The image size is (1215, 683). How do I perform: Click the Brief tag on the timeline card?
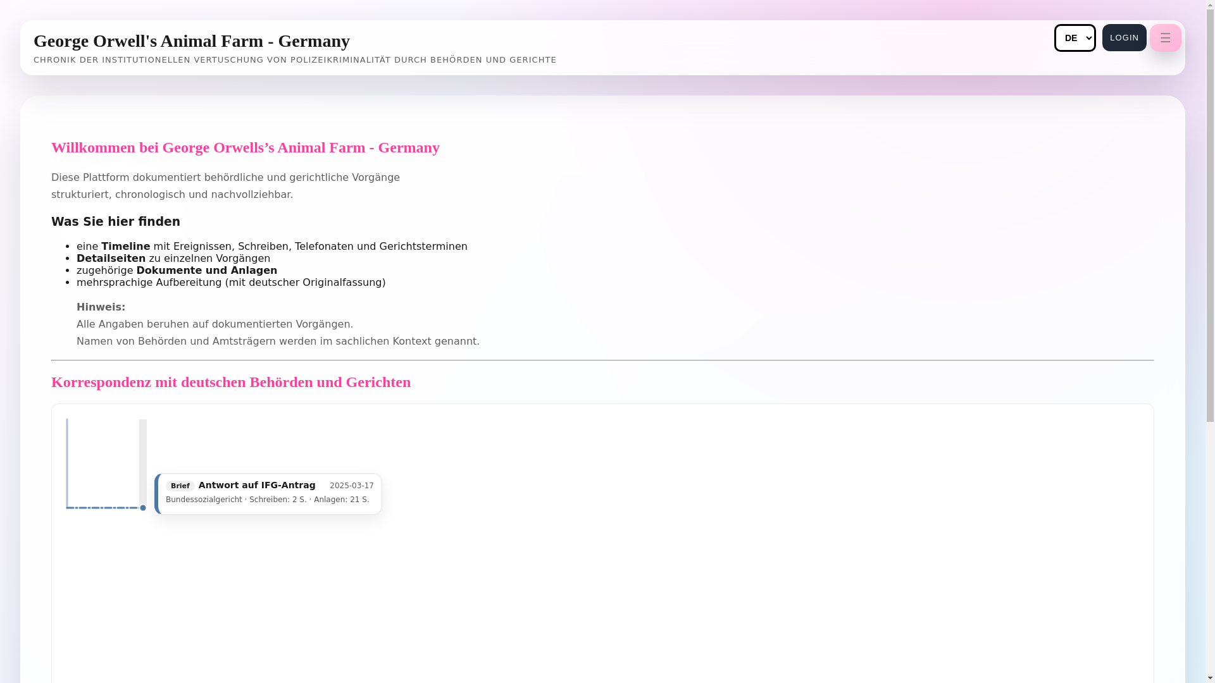[x=180, y=486]
